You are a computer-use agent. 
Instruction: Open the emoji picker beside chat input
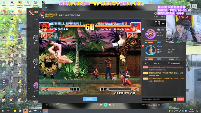(175, 99)
